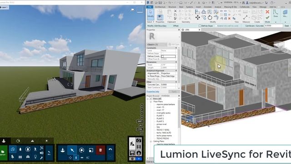291x164 pixels.
Task: Click Lumion green Import button
Action: pyautogui.click(x=4, y=153)
